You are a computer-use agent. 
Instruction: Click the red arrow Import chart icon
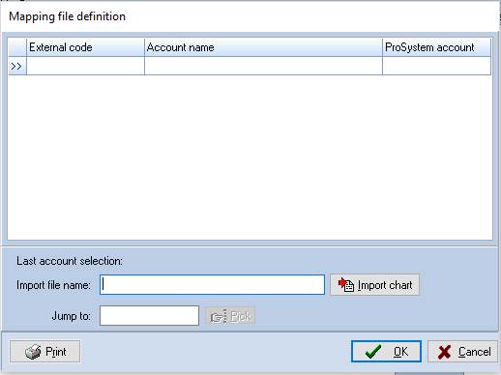(x=346, y=285)
